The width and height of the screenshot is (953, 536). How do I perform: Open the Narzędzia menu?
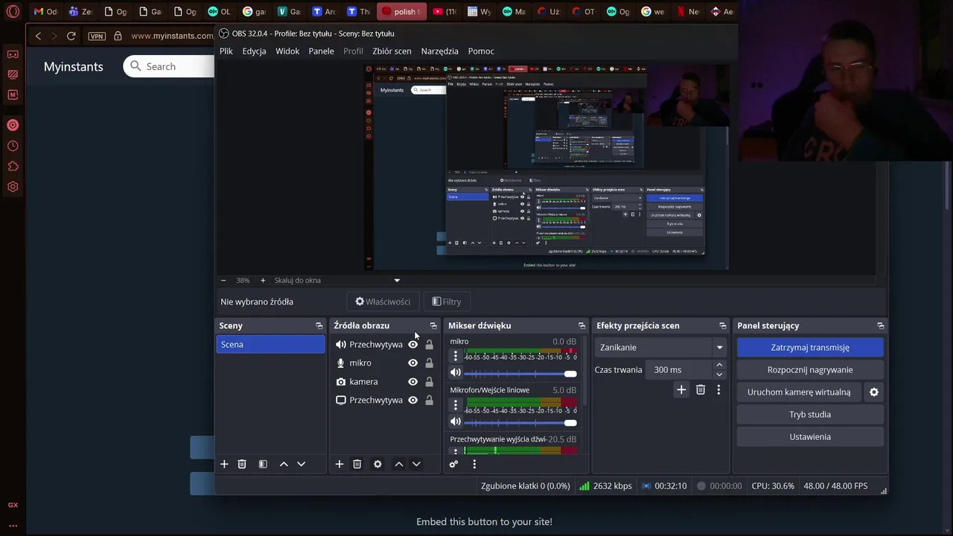point(439,51)
